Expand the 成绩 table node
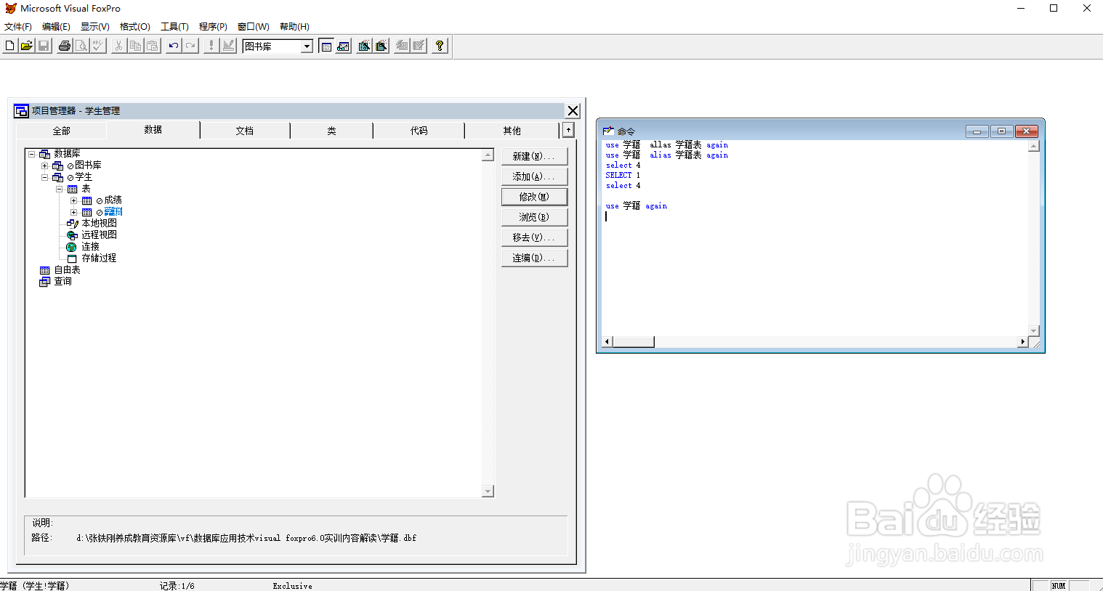 [x=74, y=200]
